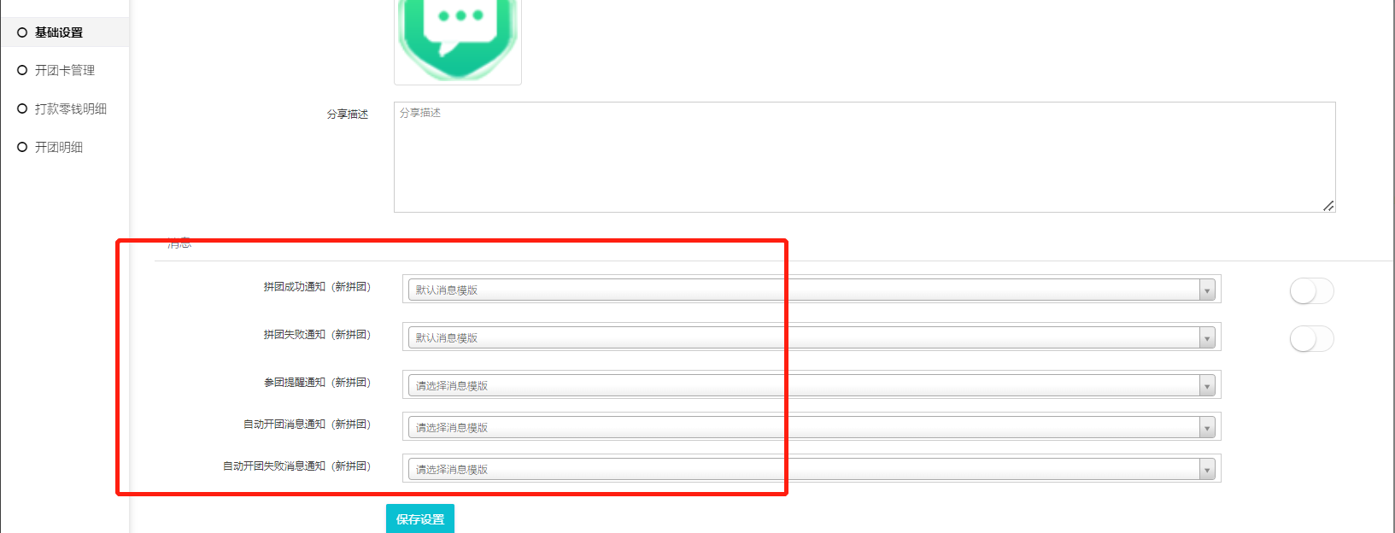The image size is (1395, 533).
Task: Open 自动开团消息通知 template dropdown
Action: coord(812,427)
